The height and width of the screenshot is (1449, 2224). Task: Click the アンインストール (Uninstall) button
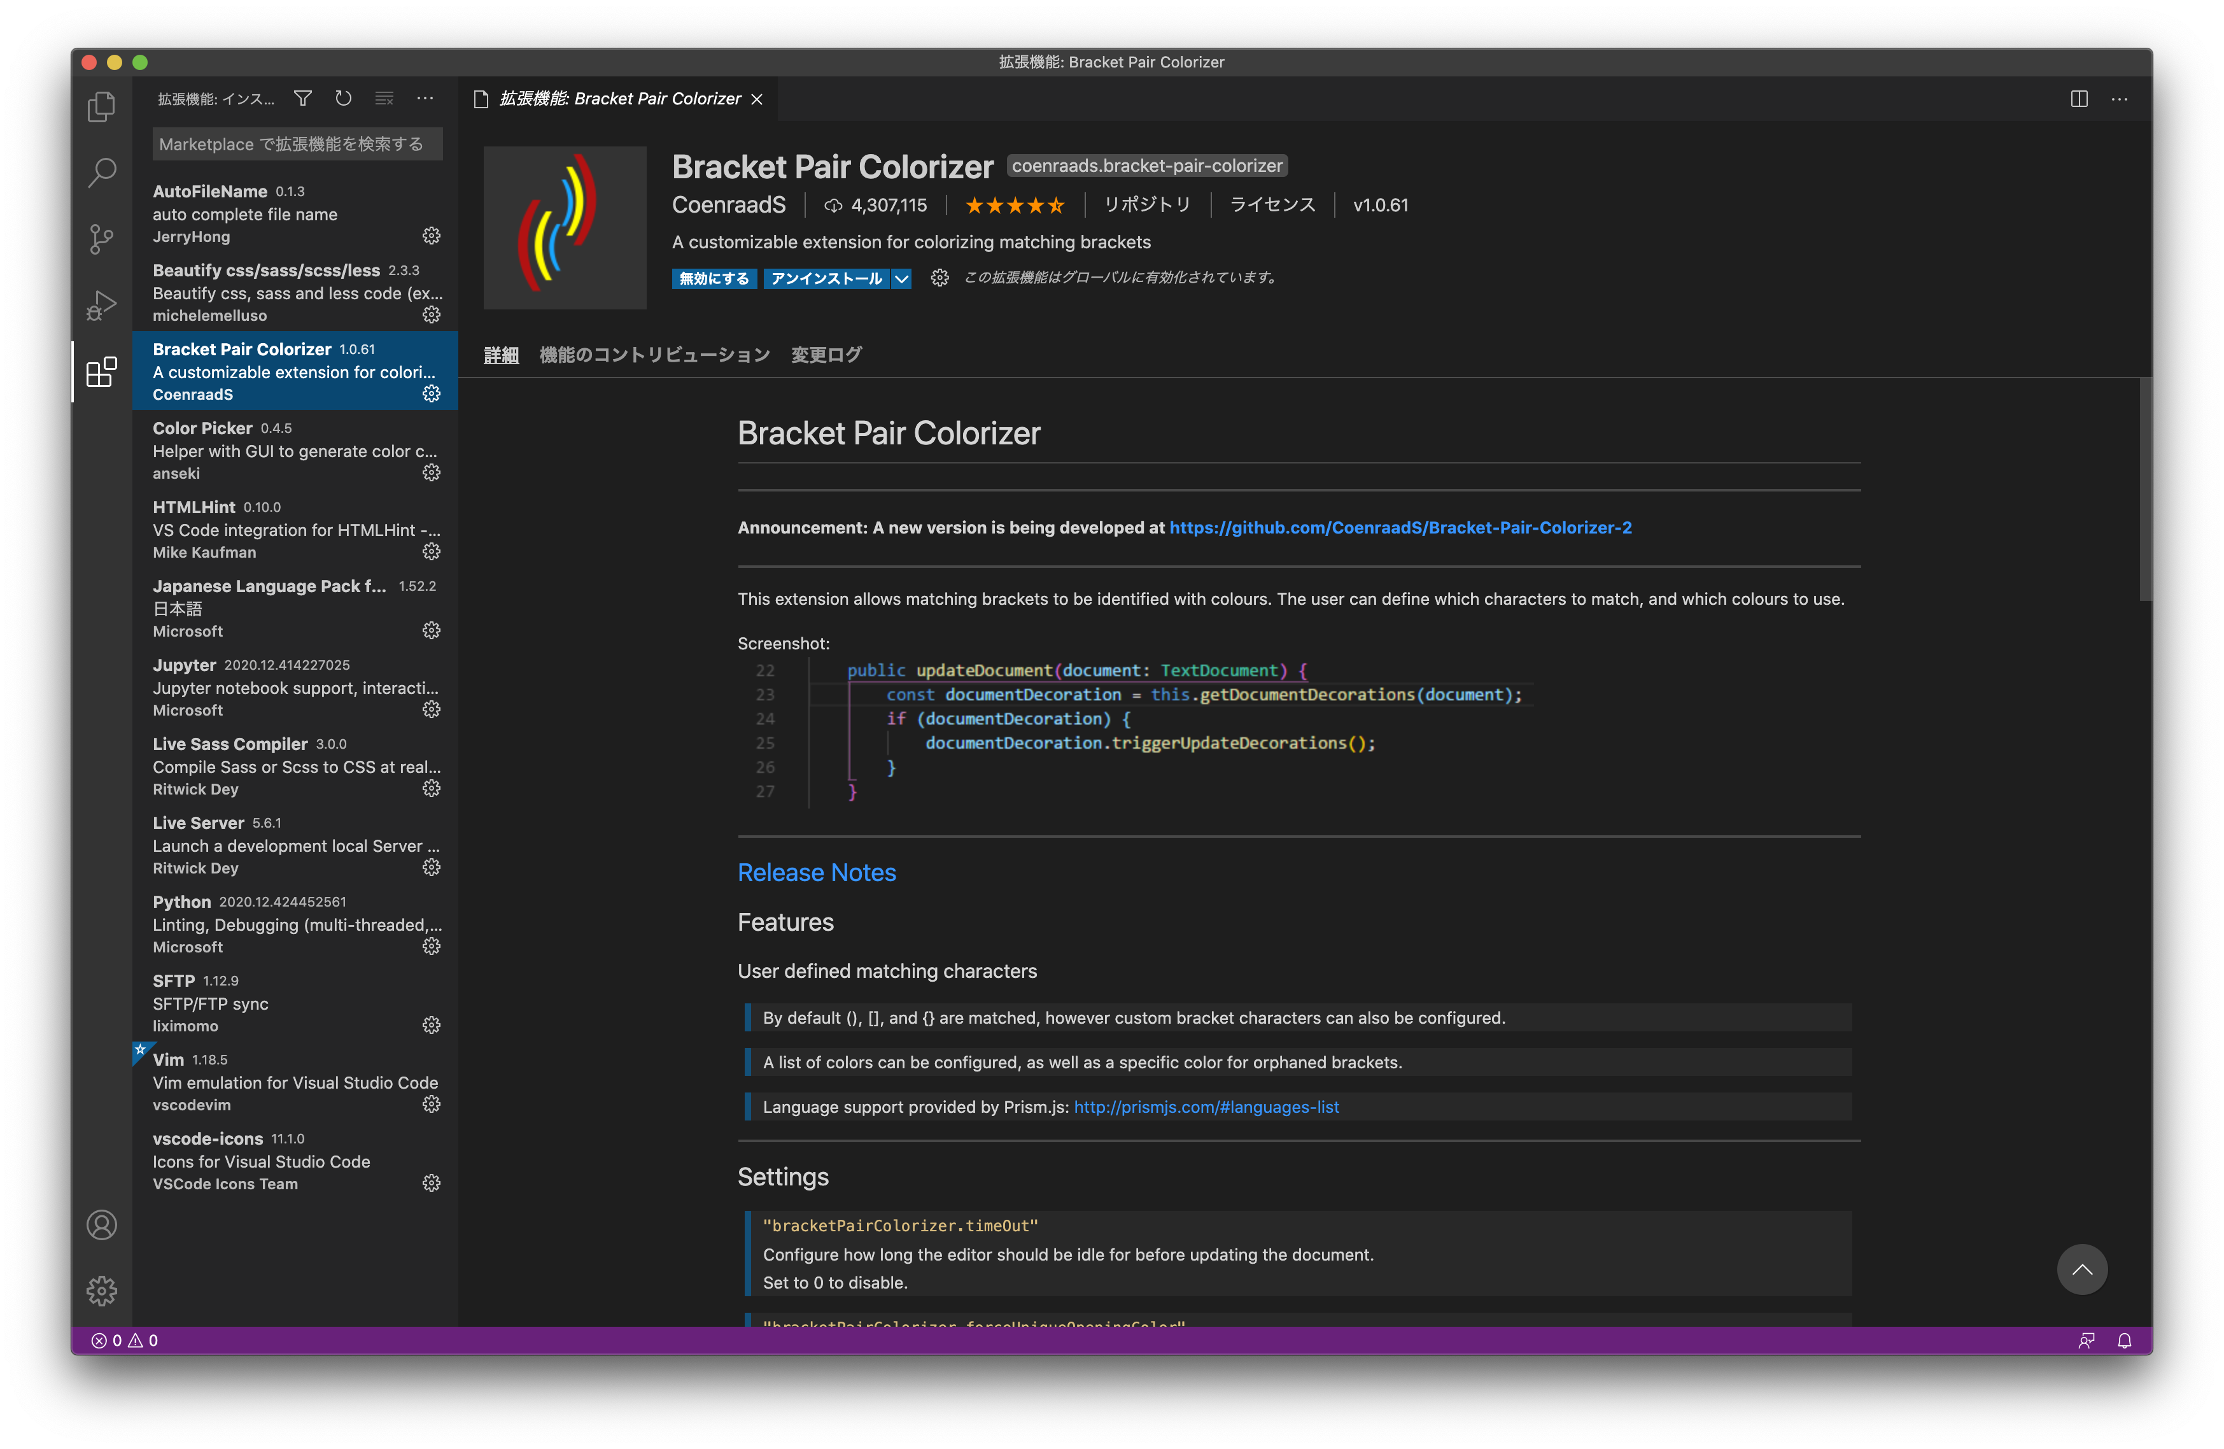826,279
